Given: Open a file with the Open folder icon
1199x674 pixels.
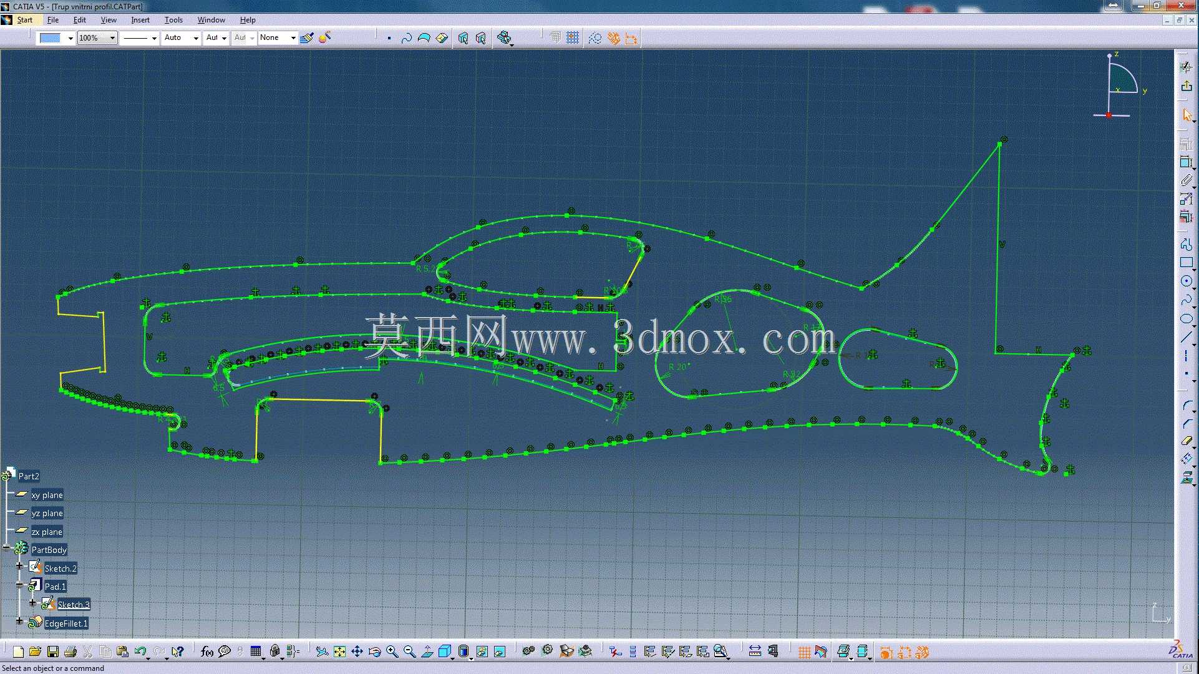Looking at the screenshot, I should [36, 652].
